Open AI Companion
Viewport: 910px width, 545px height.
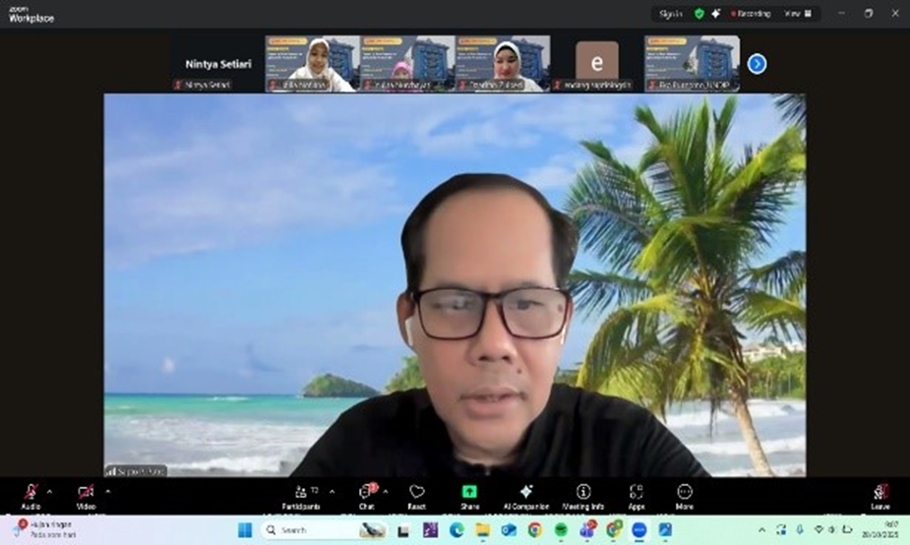[525, 493]
